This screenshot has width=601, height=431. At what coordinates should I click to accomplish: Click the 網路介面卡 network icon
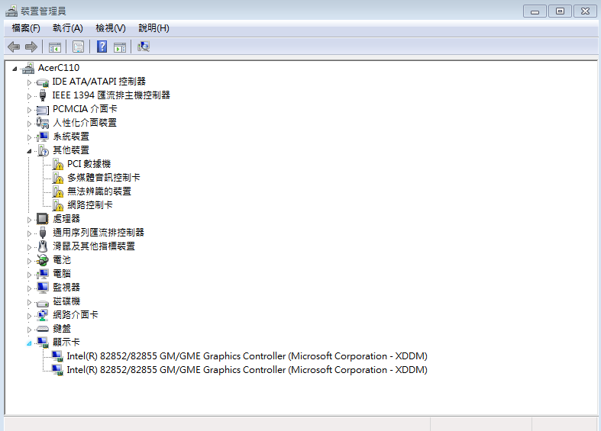43,315
